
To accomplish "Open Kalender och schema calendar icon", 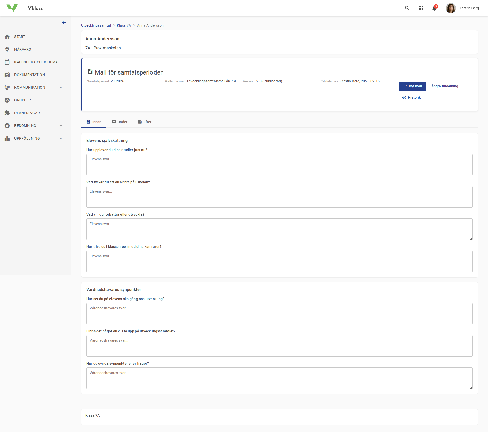I will 7,62.
